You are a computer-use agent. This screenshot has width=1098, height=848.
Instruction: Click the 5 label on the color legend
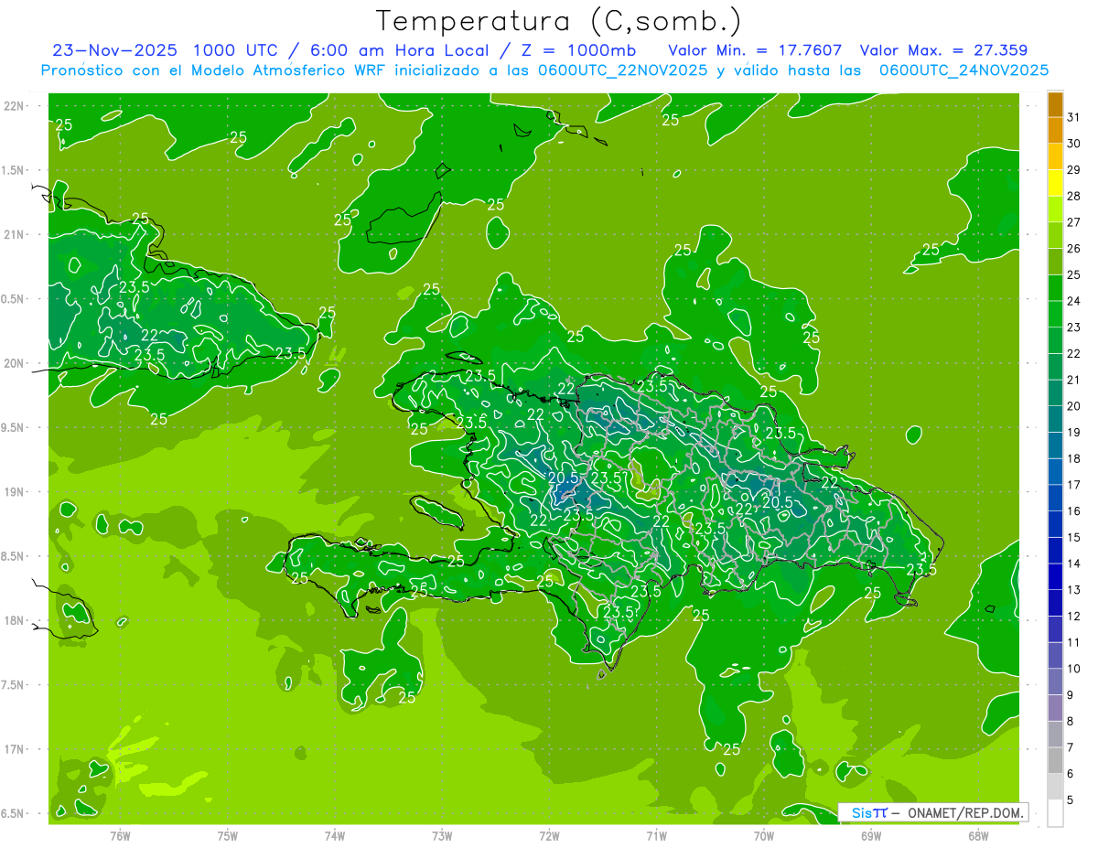click(x=1071, y=800)
